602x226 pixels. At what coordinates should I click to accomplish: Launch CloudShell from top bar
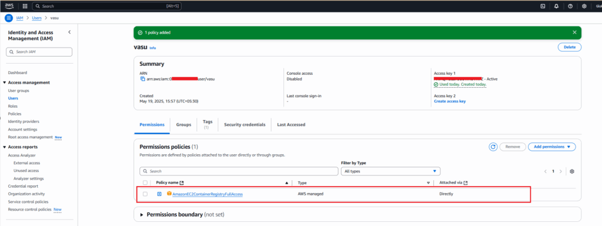pyautogui.click(x=543, y=6)
